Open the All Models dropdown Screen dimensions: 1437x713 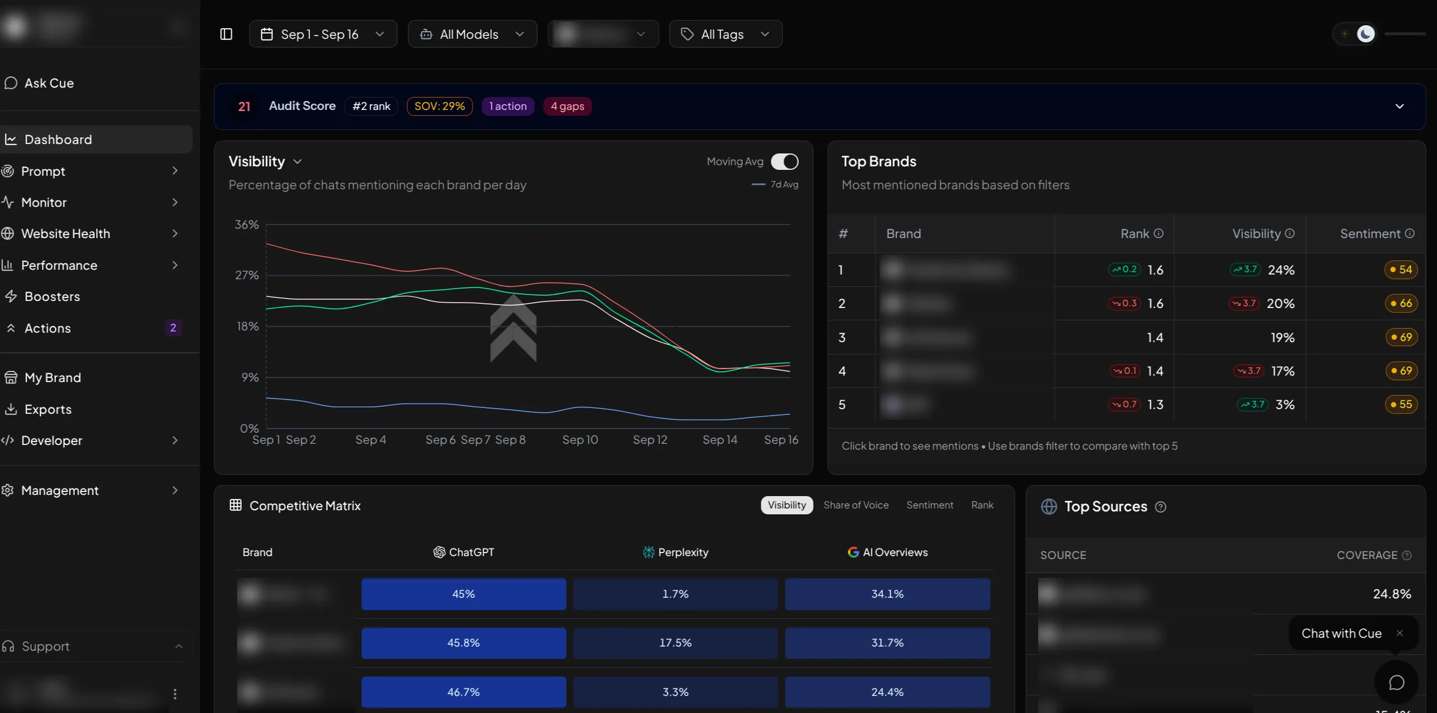(472, 34)
